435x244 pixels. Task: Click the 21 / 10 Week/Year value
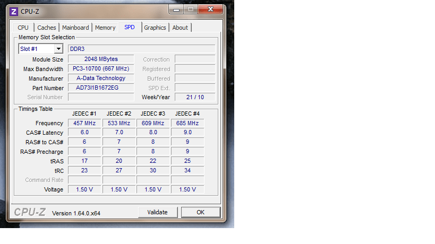point(195,97)
